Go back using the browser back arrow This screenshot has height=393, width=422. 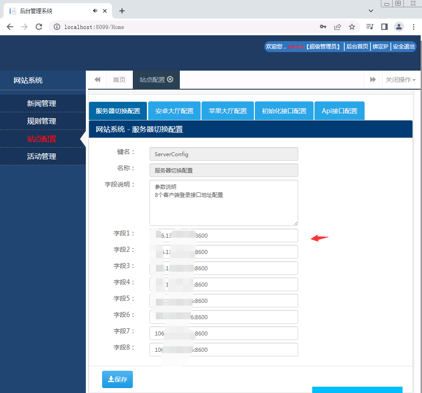tap(10, 27)
